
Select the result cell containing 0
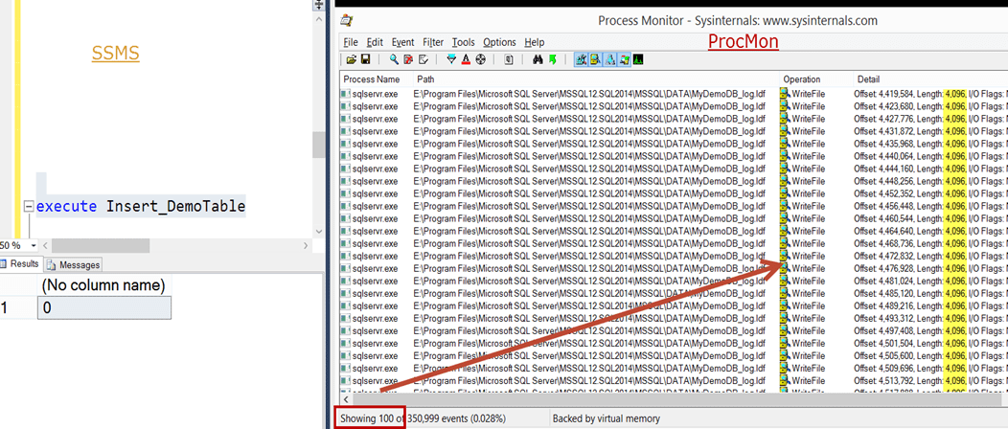[x=103, y=307]
